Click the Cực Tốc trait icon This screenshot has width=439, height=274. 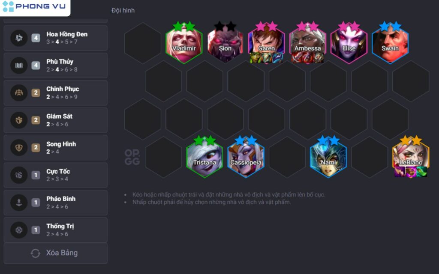(x=19, y=175)
